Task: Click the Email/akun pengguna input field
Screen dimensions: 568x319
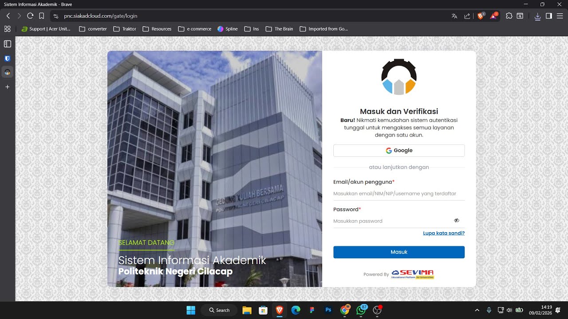Action: 399,194
